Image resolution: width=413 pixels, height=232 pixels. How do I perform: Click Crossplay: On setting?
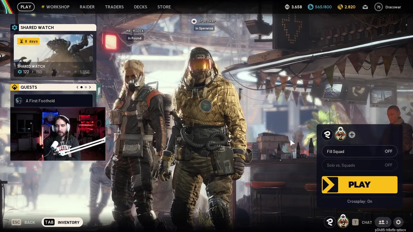pos(359,201)
